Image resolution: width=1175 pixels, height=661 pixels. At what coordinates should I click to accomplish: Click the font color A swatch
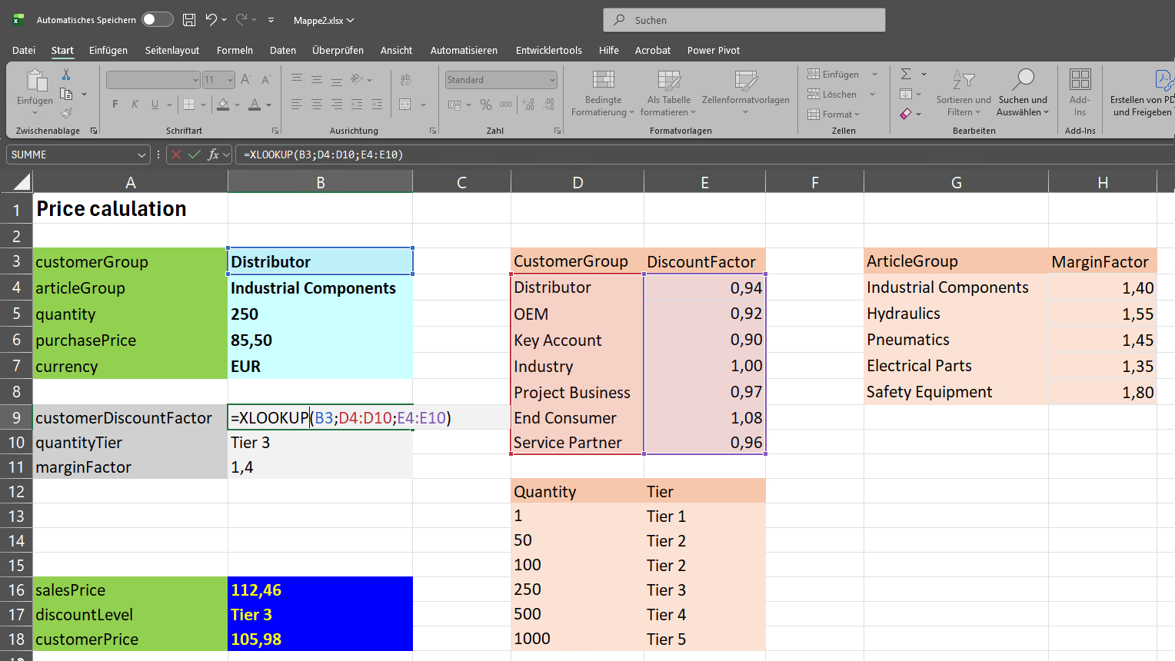[255, 104]
